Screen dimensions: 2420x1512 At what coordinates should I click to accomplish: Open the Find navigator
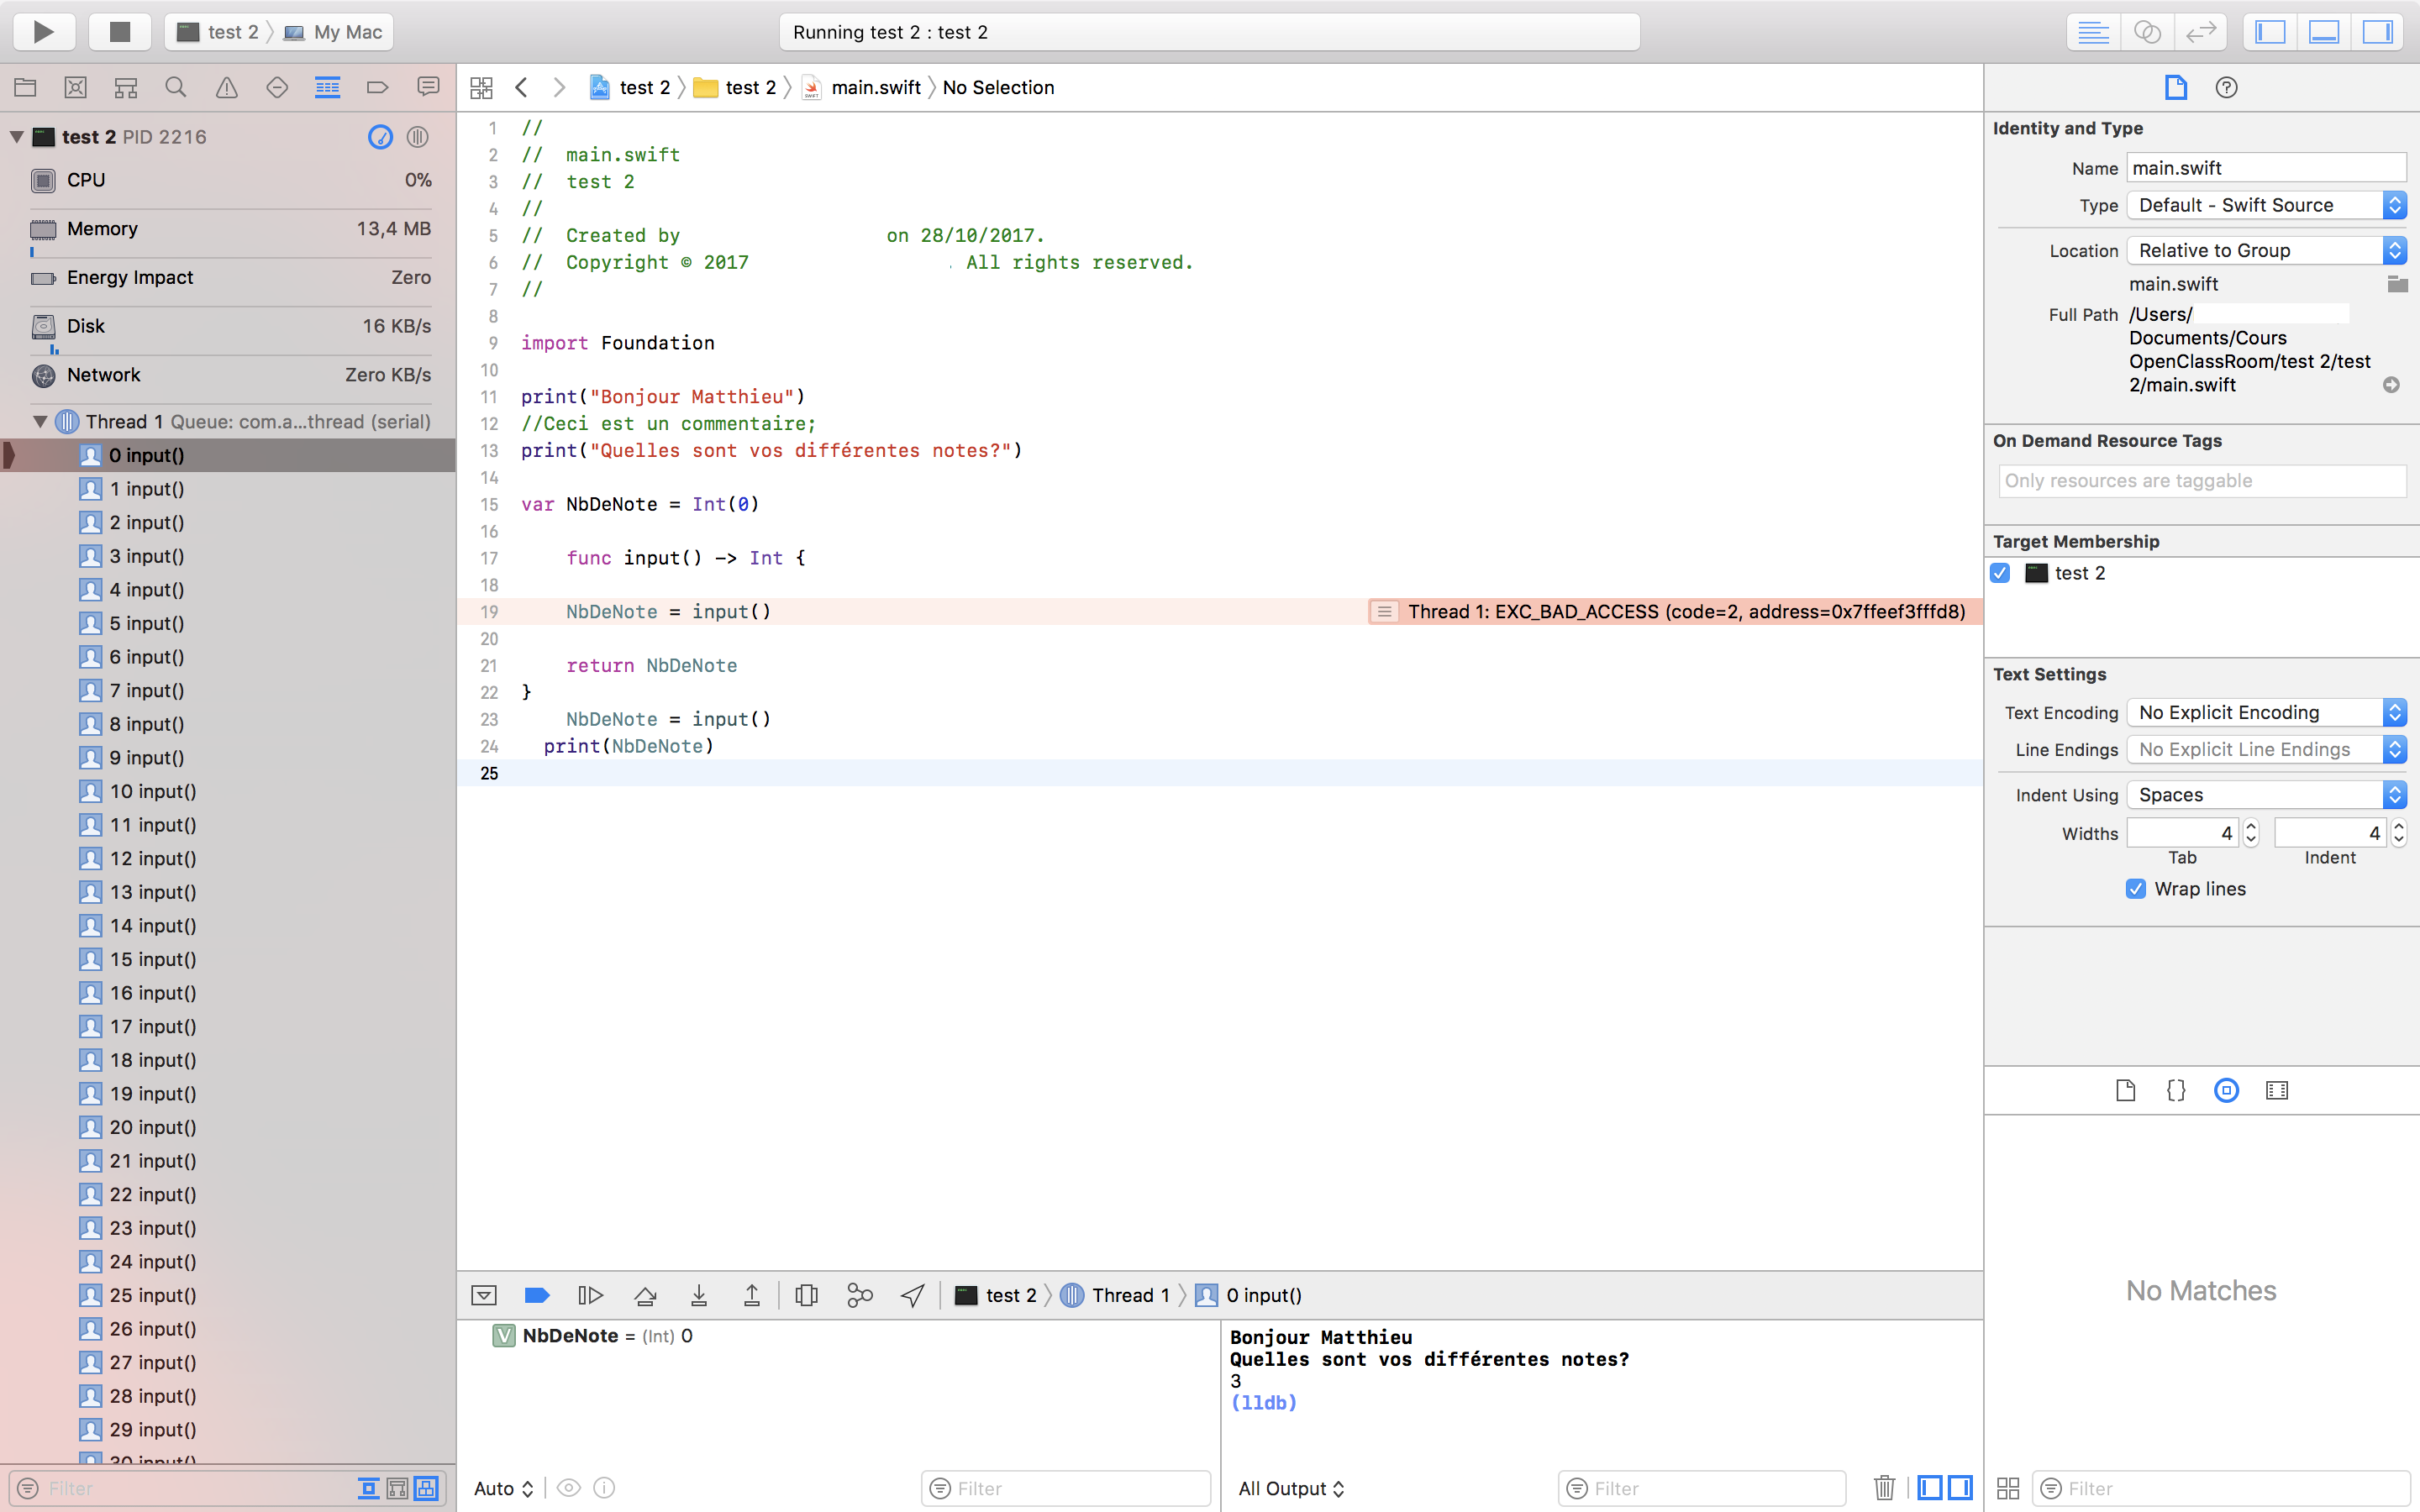coord(176,87)
